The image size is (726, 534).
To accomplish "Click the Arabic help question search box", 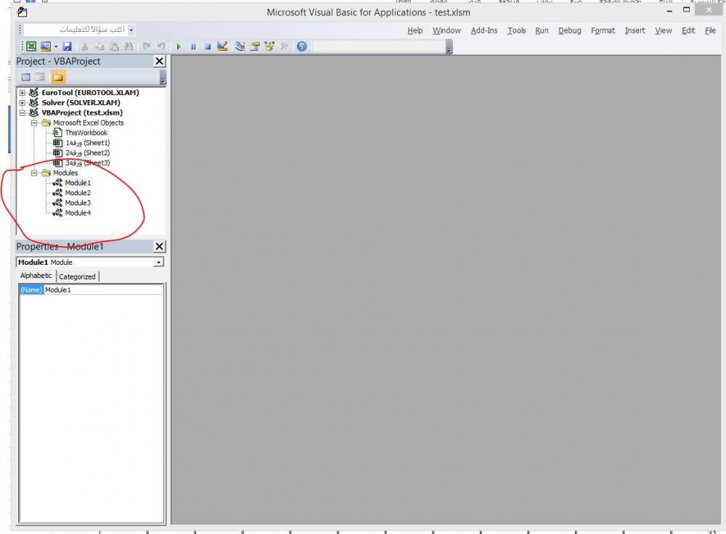I will coord(76,30).
